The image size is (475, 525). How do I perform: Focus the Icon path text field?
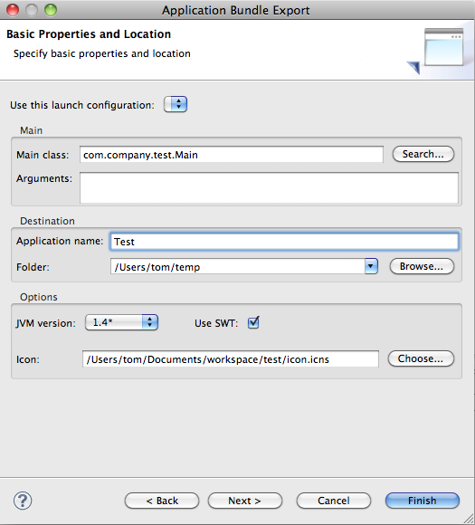[x=231, y=359]
